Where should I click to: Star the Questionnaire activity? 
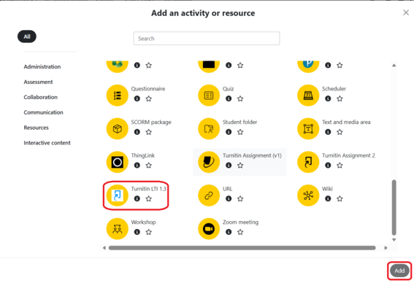click(149, 98)
